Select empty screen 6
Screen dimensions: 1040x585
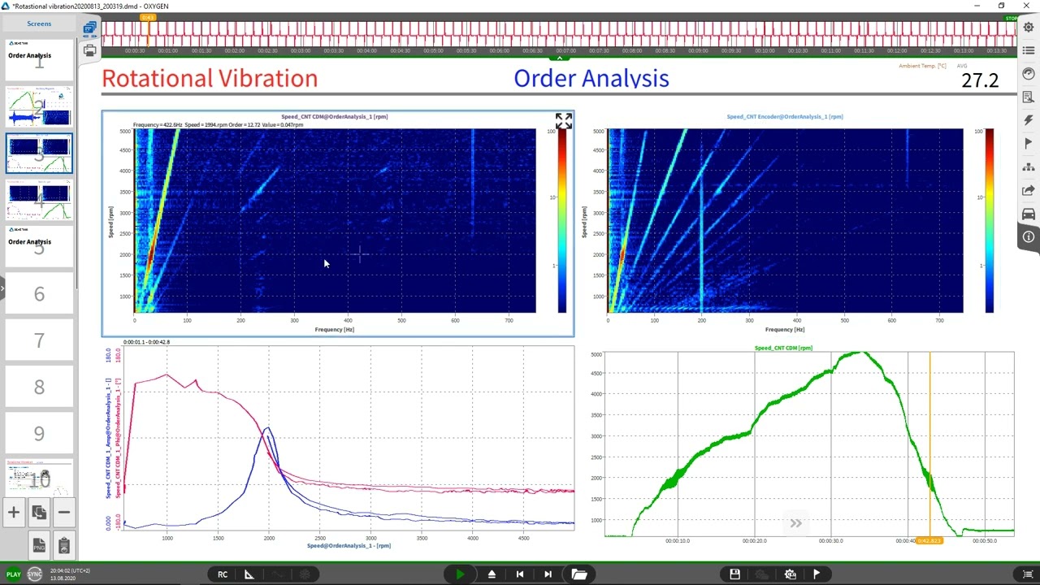(x=39, y=293)
